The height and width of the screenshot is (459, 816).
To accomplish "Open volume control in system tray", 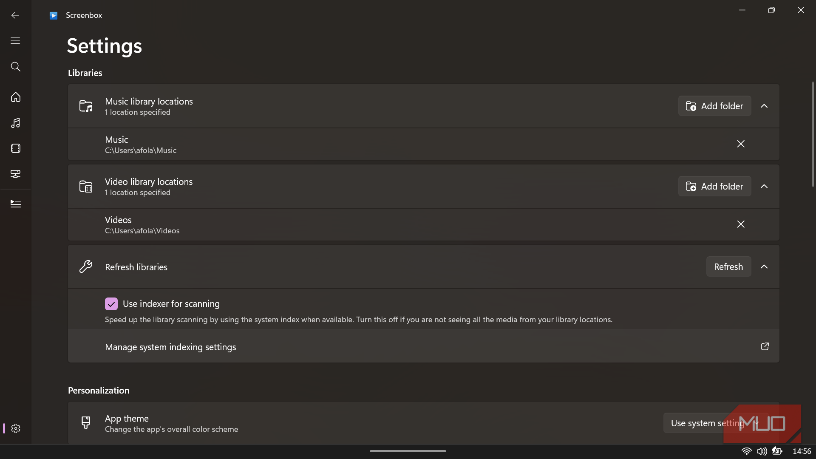I will click(762, 451).
